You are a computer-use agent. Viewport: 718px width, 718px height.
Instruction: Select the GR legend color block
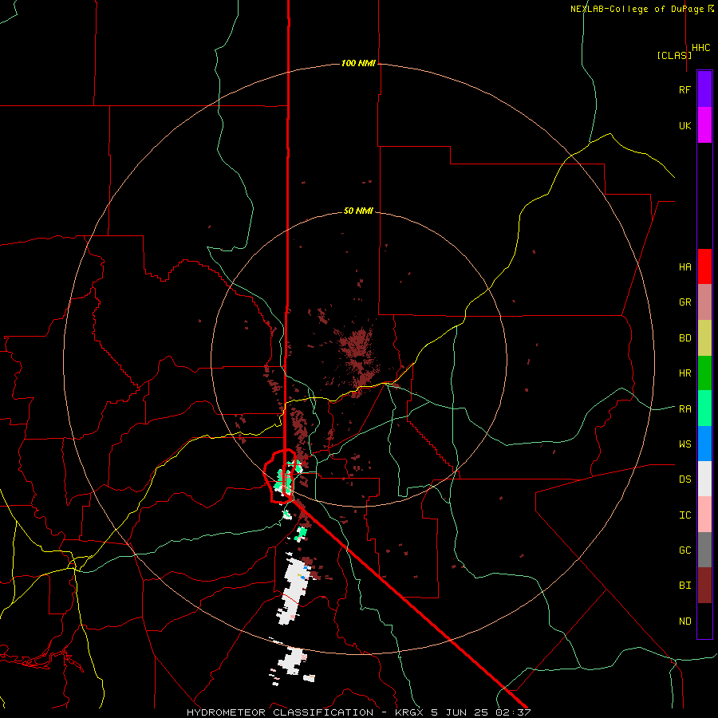(x=704, y=302)
